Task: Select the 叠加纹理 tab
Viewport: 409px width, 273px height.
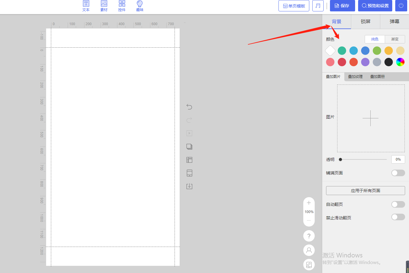Action: (x=355, y=77)
